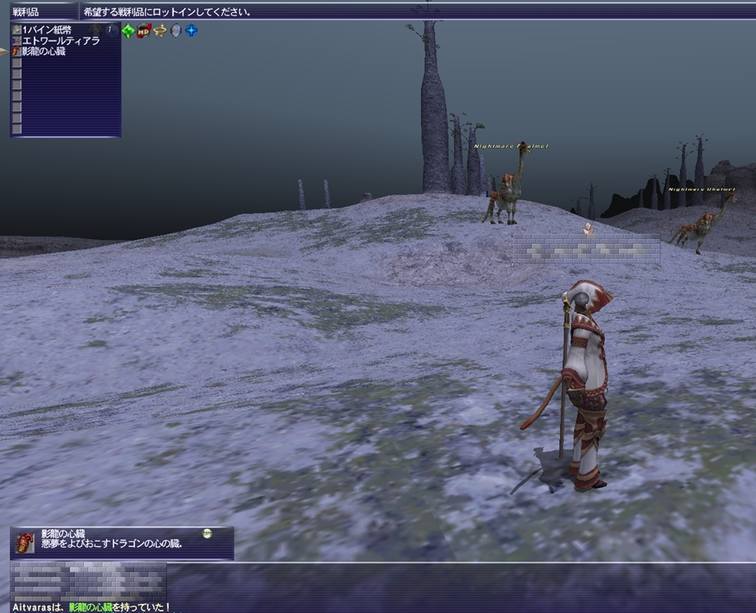The height and width of the screenshot is (613, 756).
Task: Click the 戦利品 window title
Action: (x=25, y=12)
